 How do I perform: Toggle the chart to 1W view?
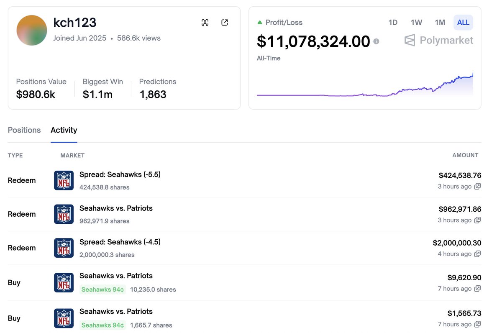pos(416,23)
